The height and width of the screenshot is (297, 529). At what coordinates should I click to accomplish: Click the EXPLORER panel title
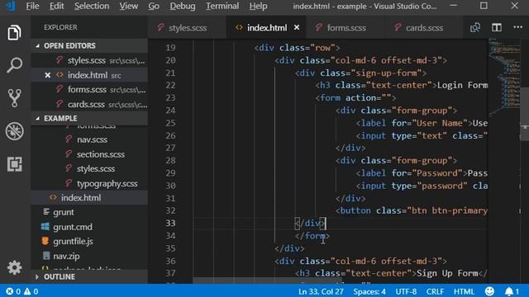pyautogui.click(x=60, y=27)
